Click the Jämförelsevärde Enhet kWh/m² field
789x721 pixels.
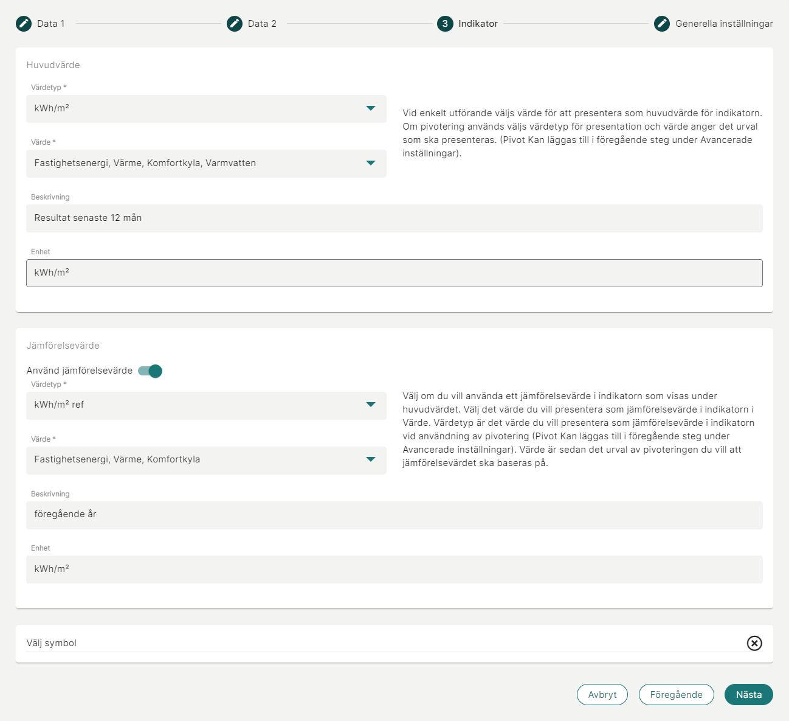394,569
